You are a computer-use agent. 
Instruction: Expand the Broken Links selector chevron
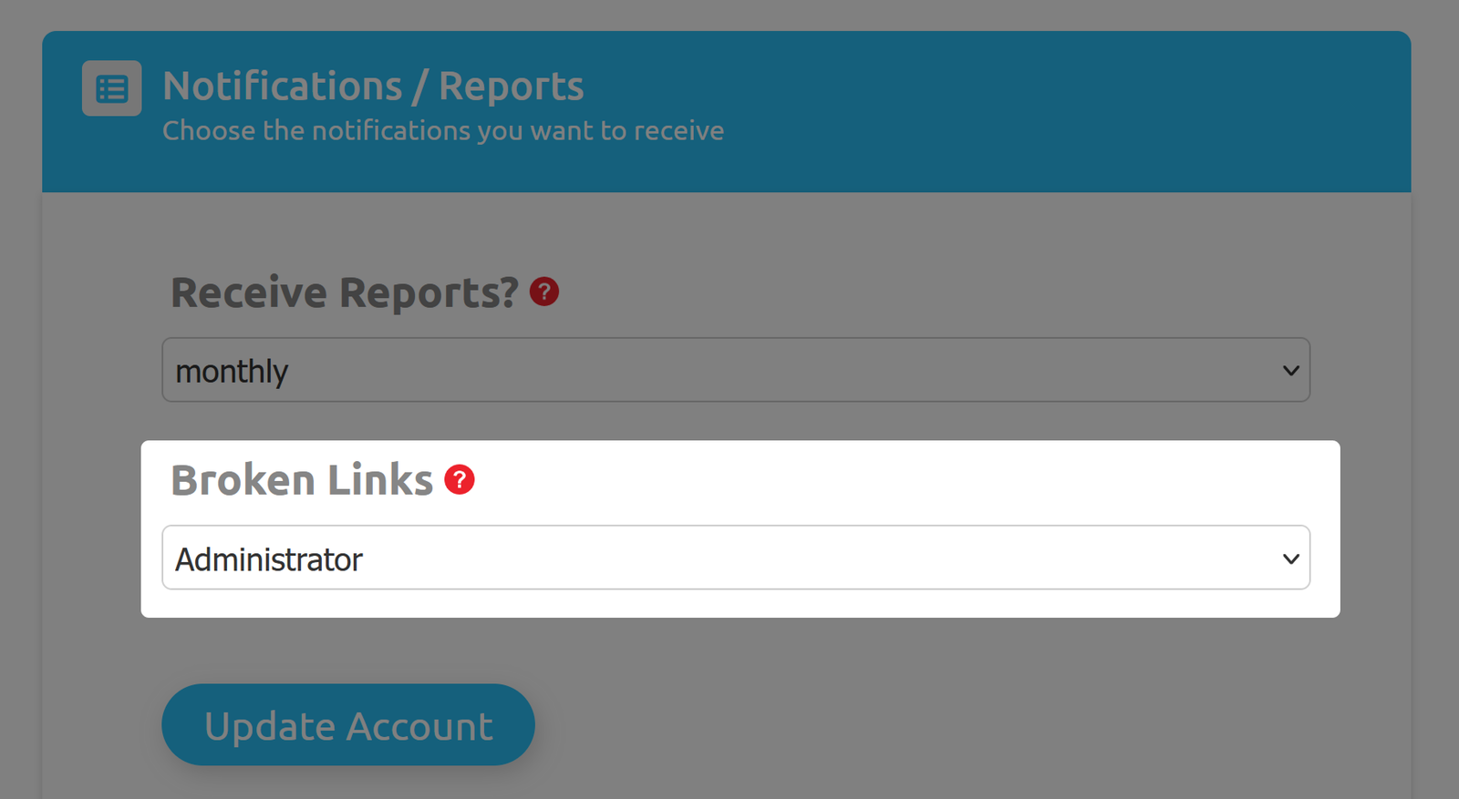[1289, 558]
